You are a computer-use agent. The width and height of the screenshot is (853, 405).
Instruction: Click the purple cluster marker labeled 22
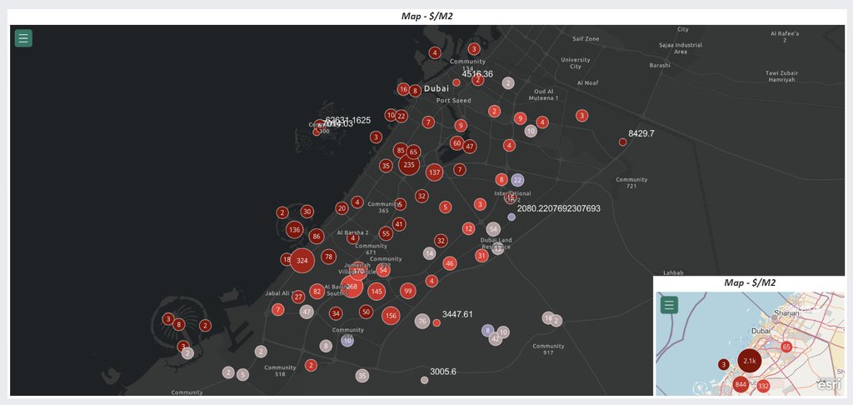pyautogui.click(x=517, y=180)
